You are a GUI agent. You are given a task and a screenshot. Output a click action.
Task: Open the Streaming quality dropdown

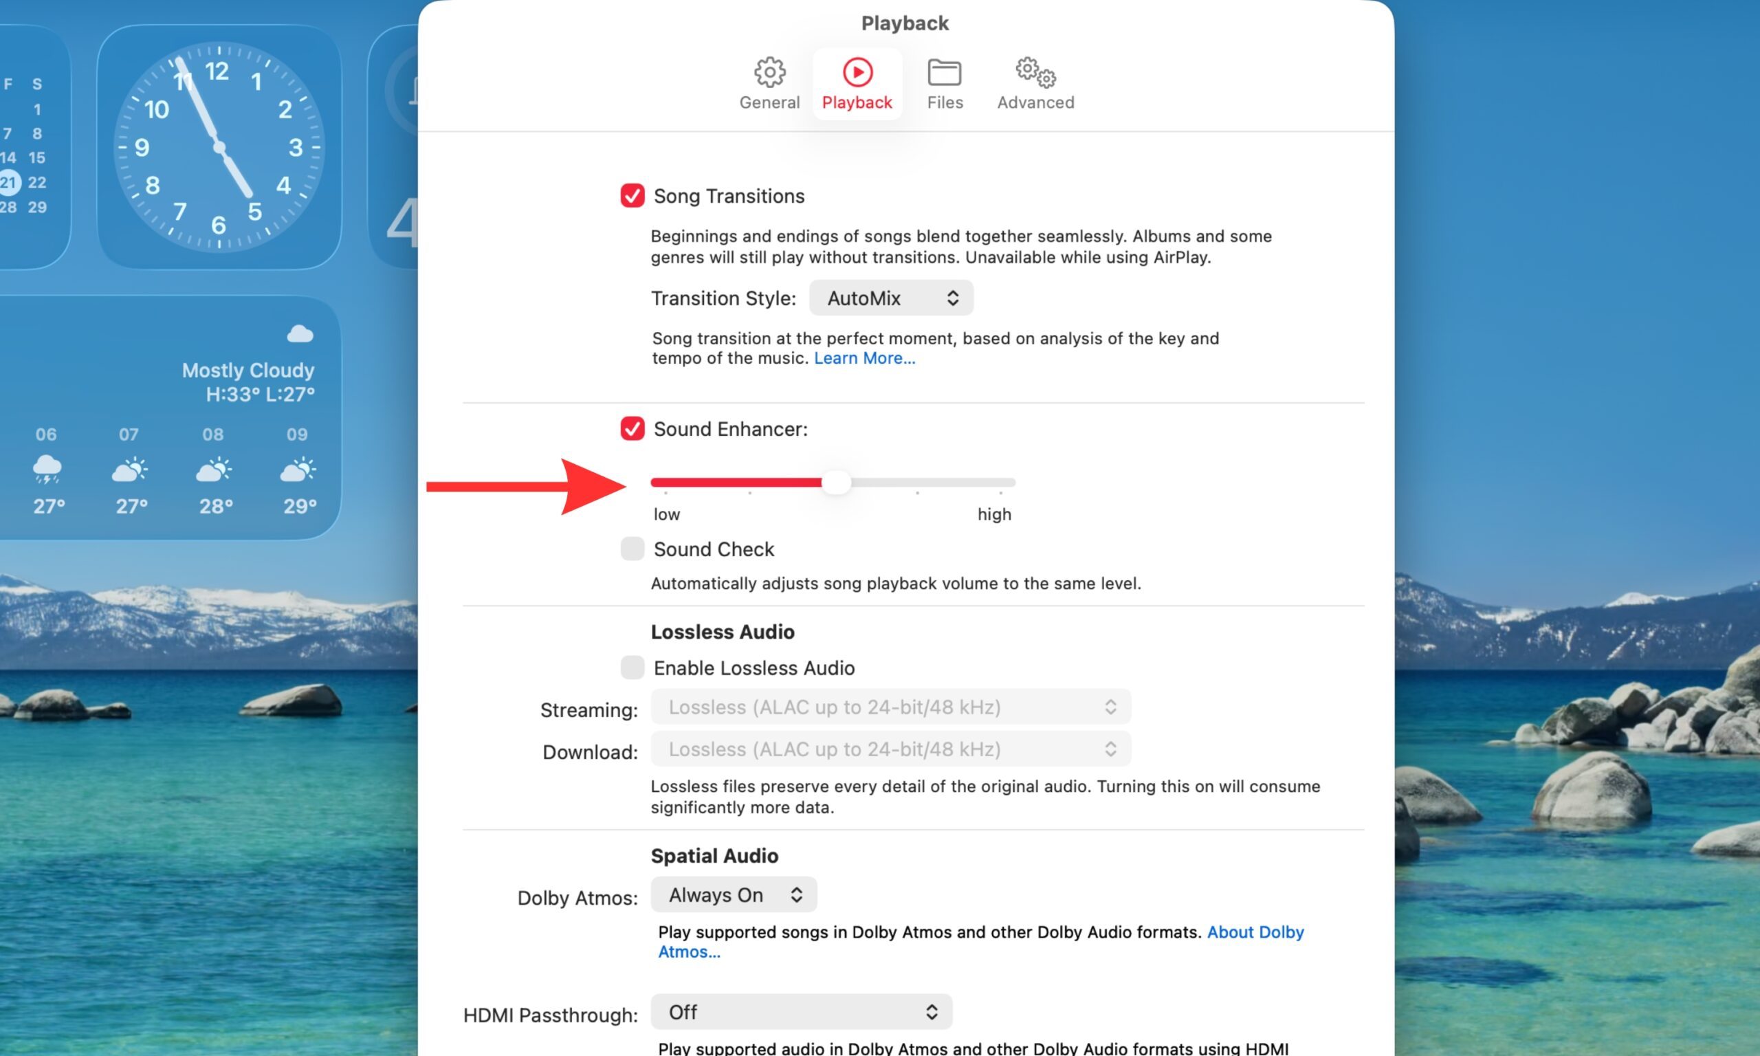[891, 707]
